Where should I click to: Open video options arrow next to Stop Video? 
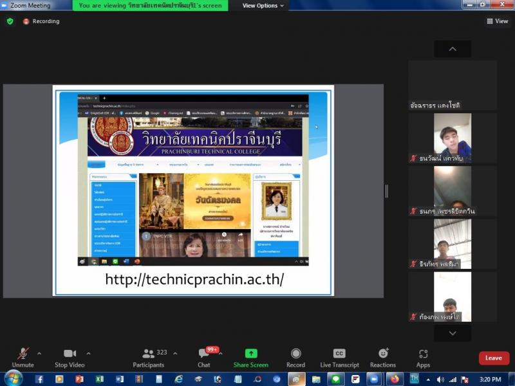(x=88, y=353)
